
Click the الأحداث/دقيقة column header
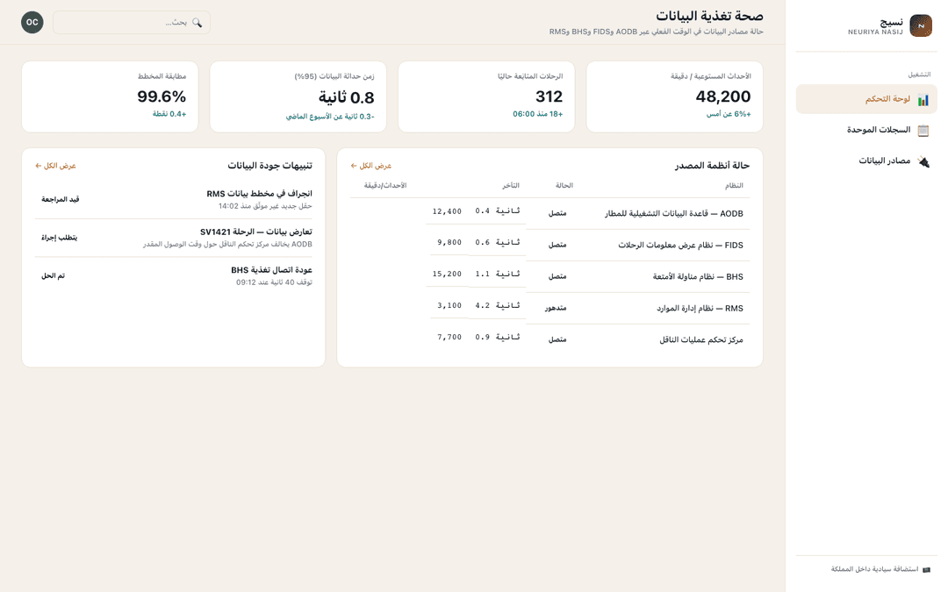385,185
